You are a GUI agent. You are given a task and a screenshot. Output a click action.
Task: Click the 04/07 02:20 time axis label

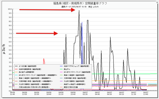click(85, 93)
